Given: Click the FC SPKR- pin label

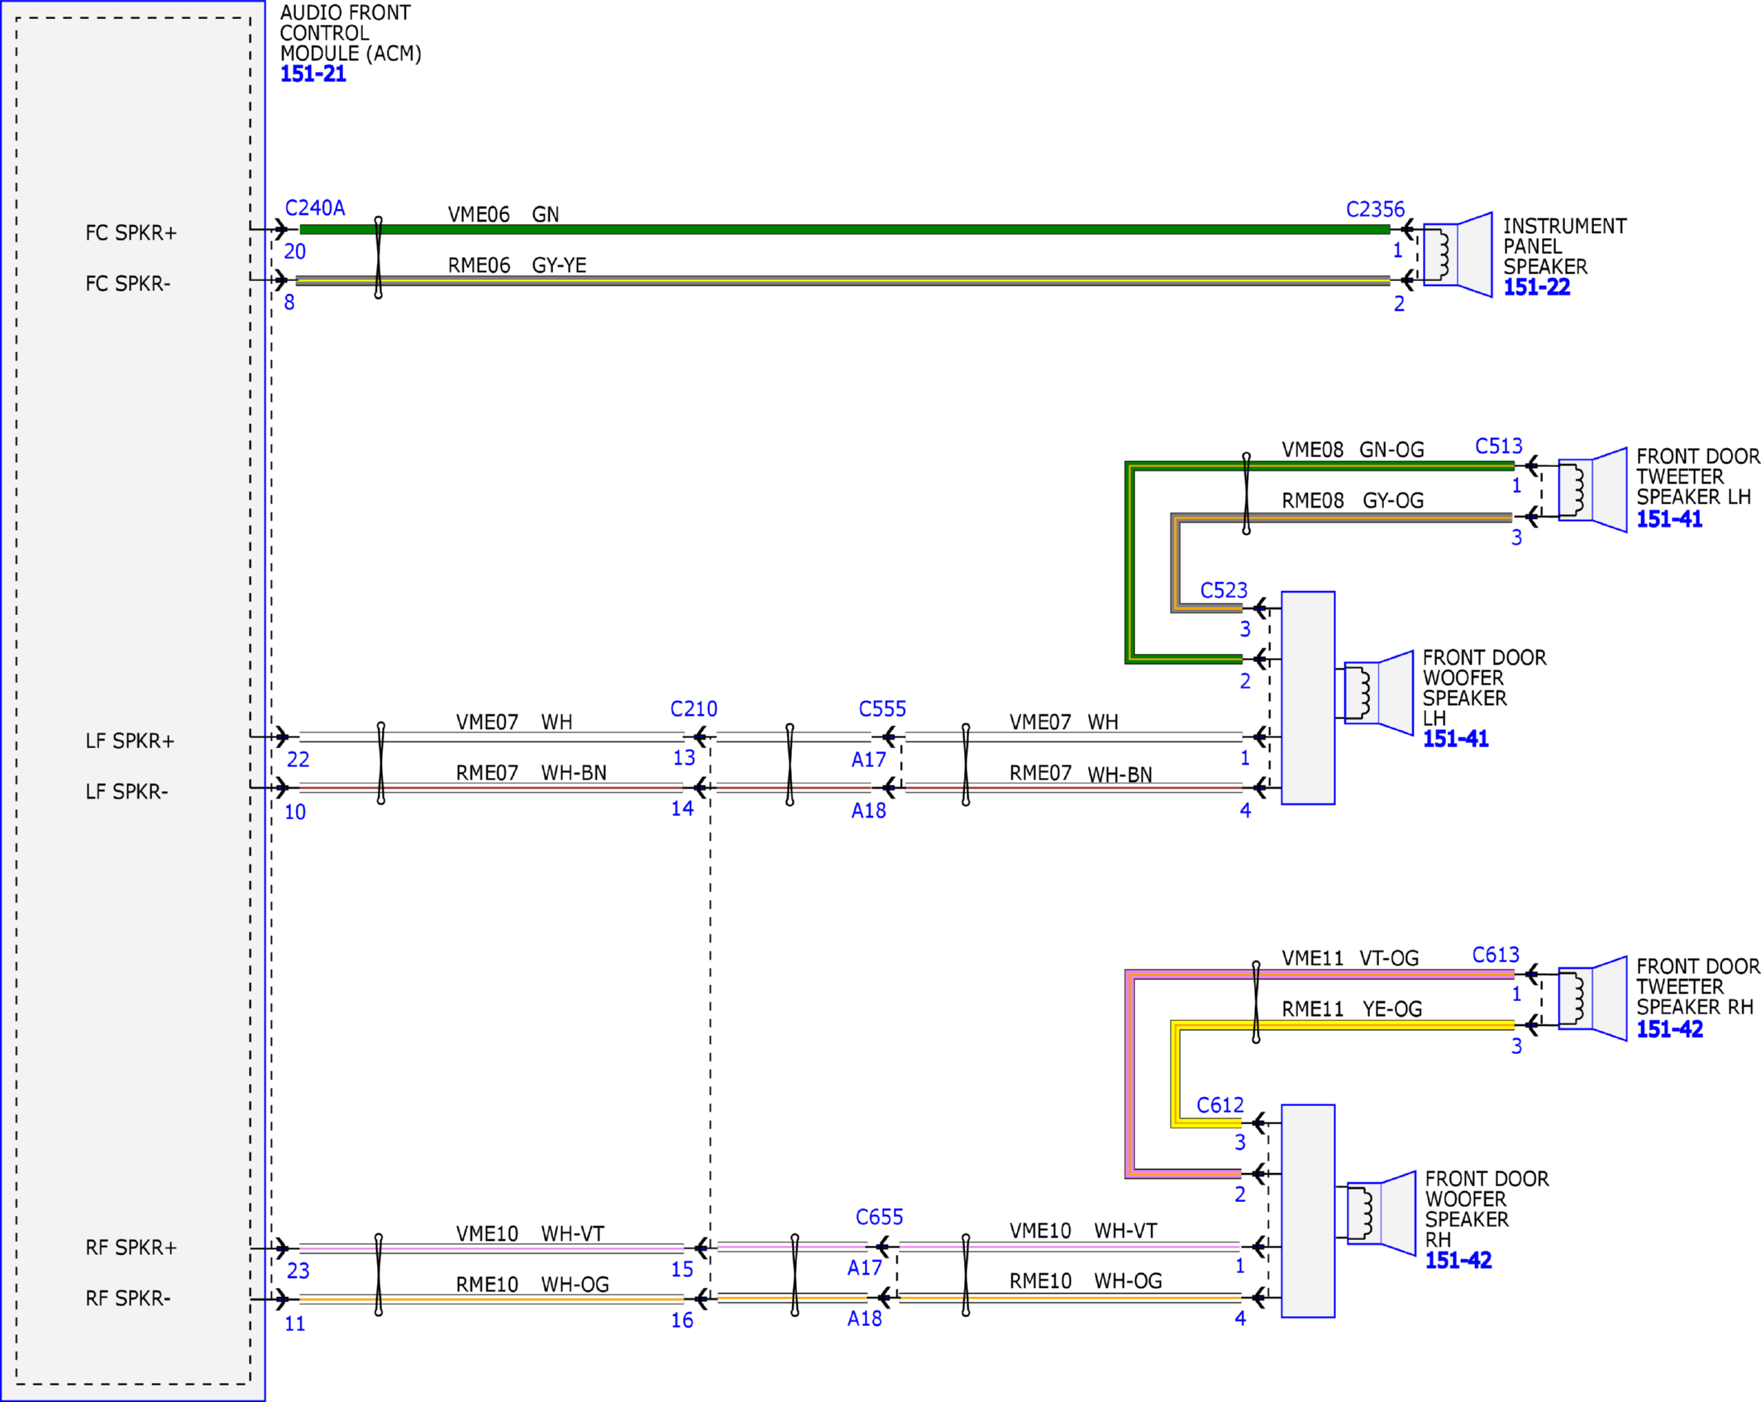Looking at the screenshot, I should (x=127, y=284).
